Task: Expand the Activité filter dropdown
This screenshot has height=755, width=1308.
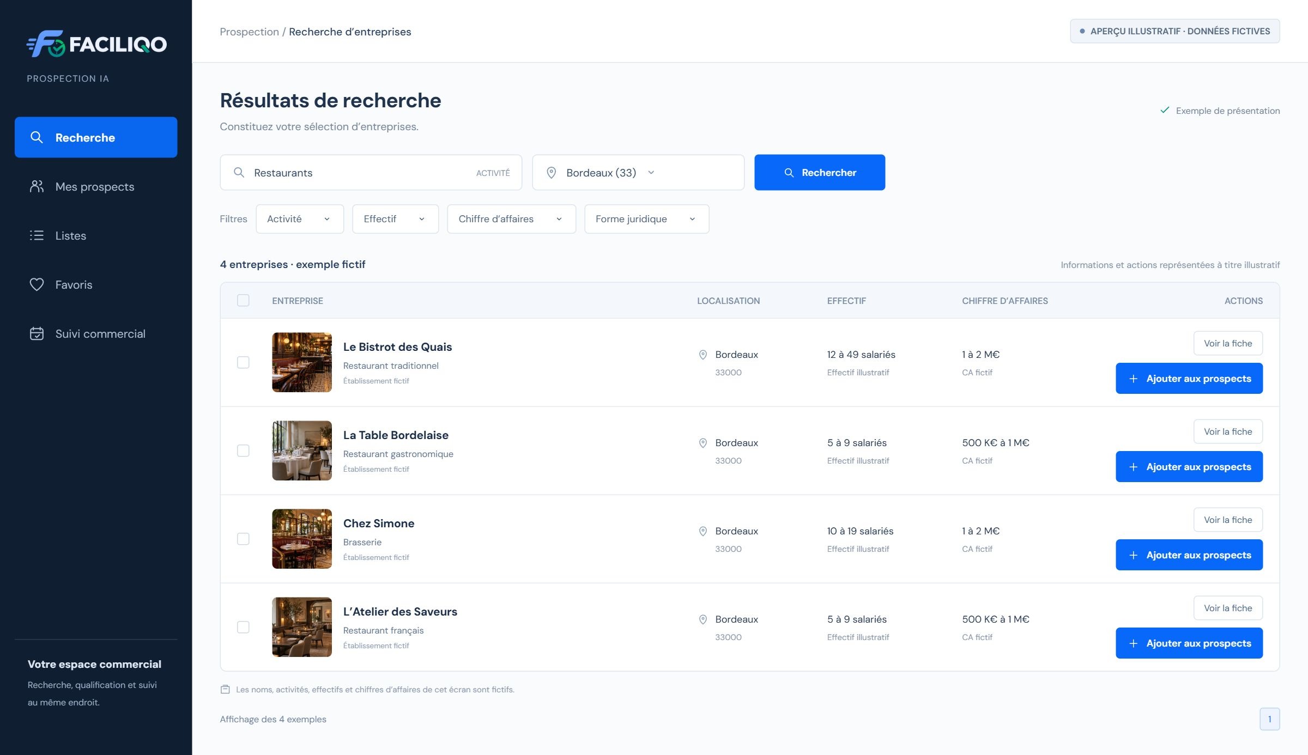Action: pyautogui.click(x=300, y=219)
